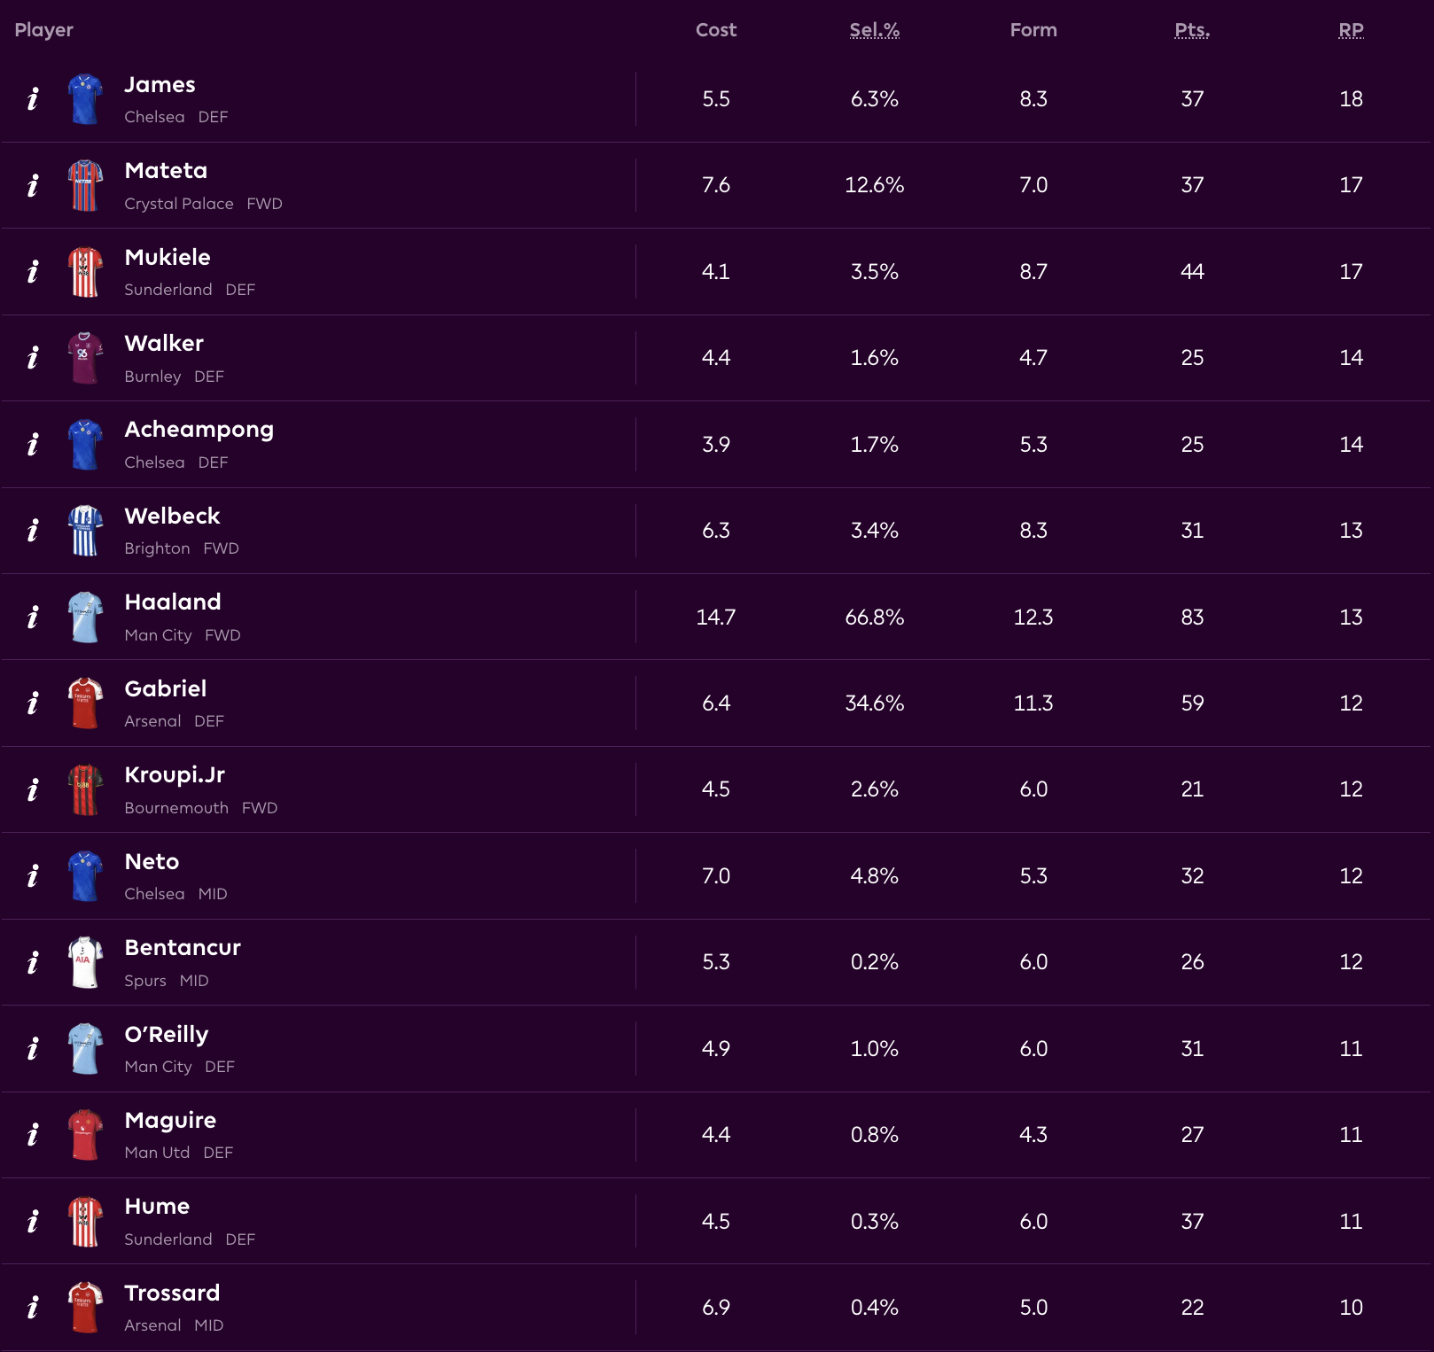Click Mukiele's Sunderland shirt thumbnail
This screenshot has width=1434, height=1352.
pos(85,272)
